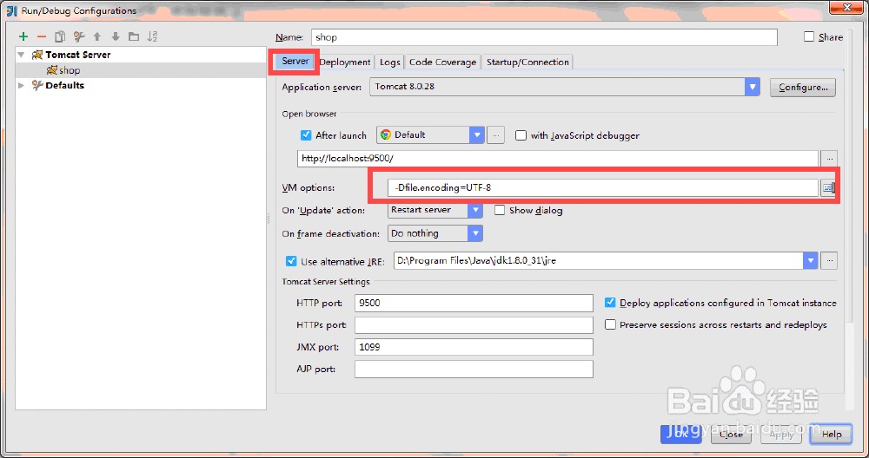Enable Preserve sessions across restarts and redeploys
869x458 pixels.
(x=610, y=324)
